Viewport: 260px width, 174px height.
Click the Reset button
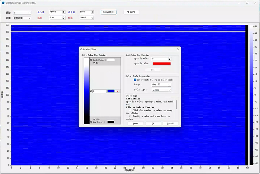tap(136, 123)
